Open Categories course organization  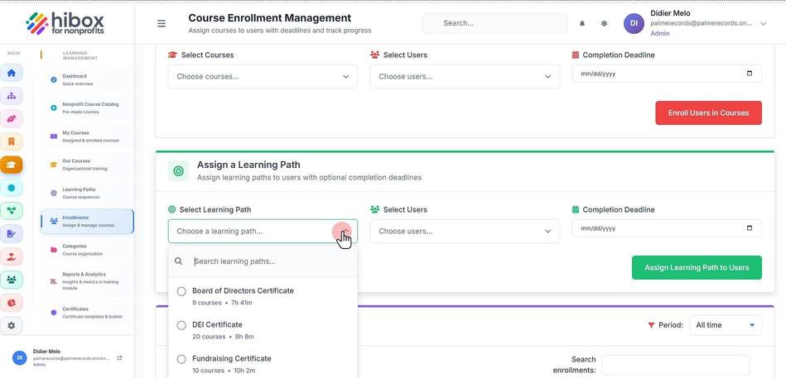pyautogui.click(x=87, y=250)
